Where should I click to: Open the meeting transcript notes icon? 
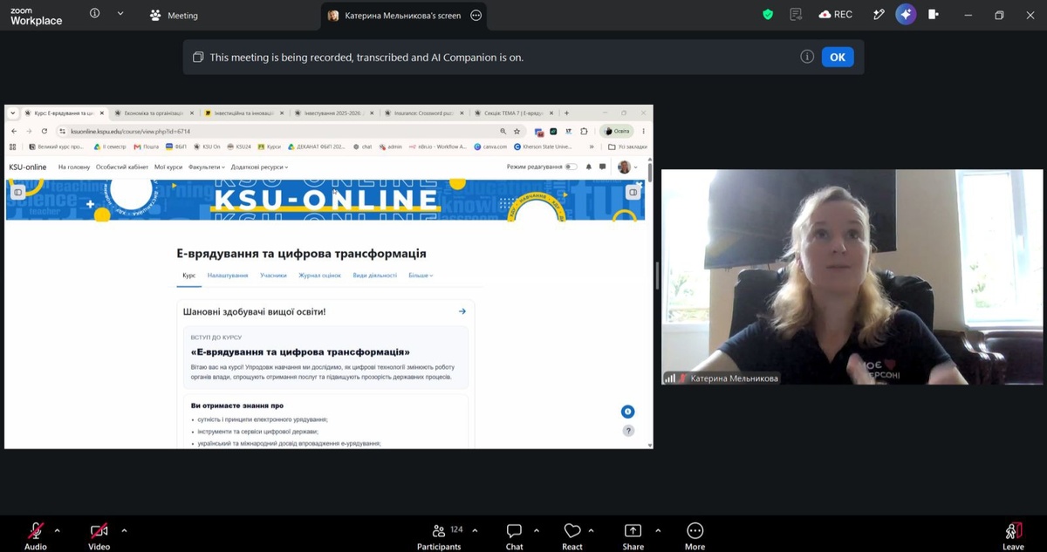pyautogui.click(x=796, y=15)
